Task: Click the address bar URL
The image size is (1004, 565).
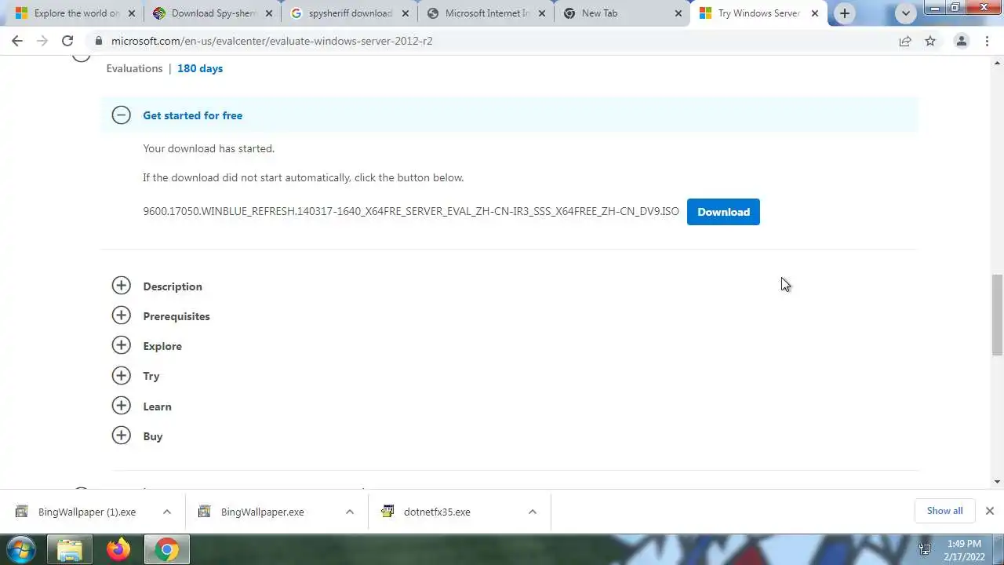Action: tap(271, 41)
